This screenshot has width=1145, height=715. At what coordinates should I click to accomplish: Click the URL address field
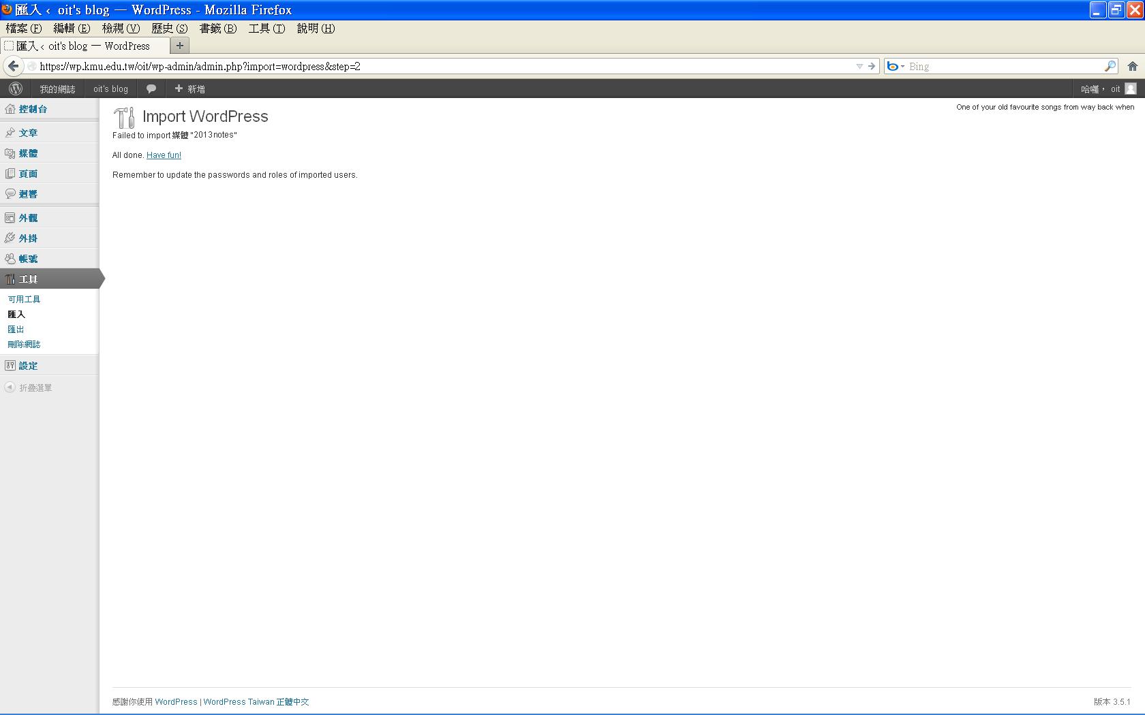[x=443, y=66]
